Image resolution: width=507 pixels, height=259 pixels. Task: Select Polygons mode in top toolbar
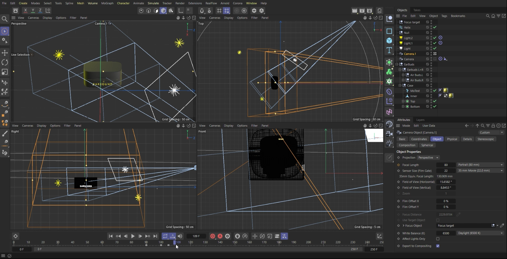tap(163, 11)
